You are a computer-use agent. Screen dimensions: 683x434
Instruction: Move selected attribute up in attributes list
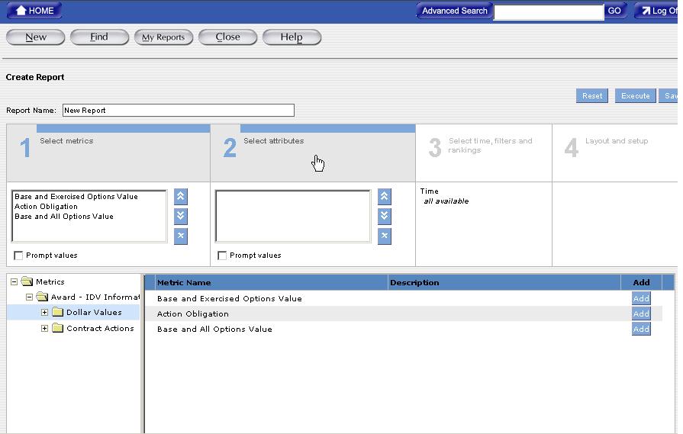[384, 197]
